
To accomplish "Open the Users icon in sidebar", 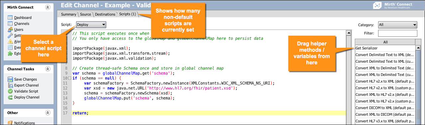I will click(10, 30).
